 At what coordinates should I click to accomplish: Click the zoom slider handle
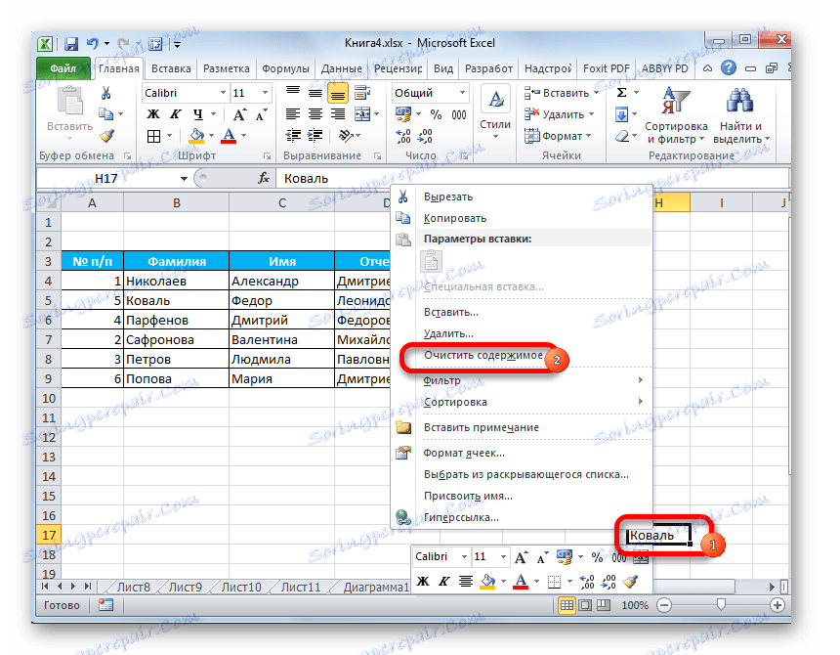tap(721, 605)
